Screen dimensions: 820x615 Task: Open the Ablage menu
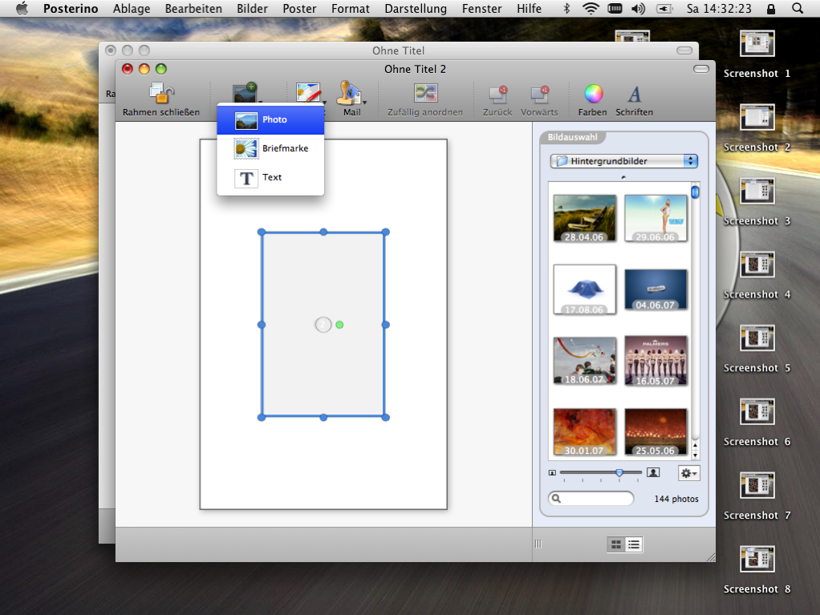click(132, 8)
